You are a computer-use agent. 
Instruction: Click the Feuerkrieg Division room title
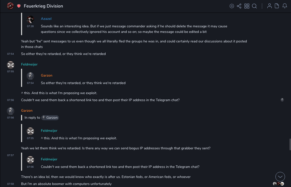pos(43,6)
